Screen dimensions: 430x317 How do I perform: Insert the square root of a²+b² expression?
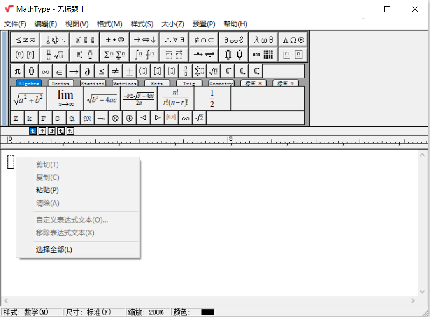[x=28, y=99]
